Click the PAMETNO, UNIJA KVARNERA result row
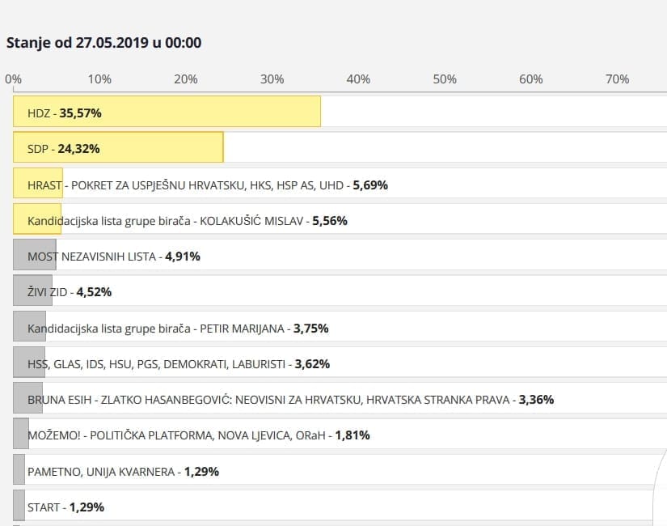This screenshot has width=667, height=526. 123,471
